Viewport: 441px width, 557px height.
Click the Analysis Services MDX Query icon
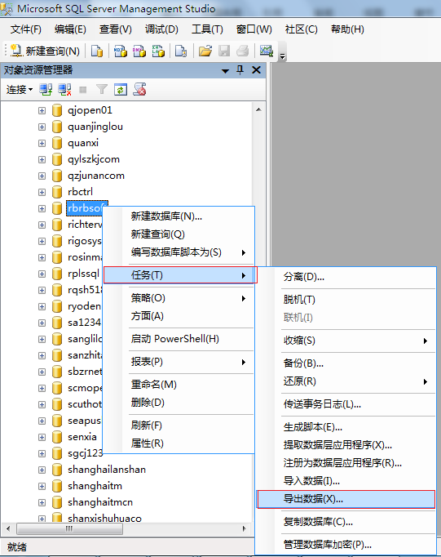pyautogui.click(x=121, y=51)
